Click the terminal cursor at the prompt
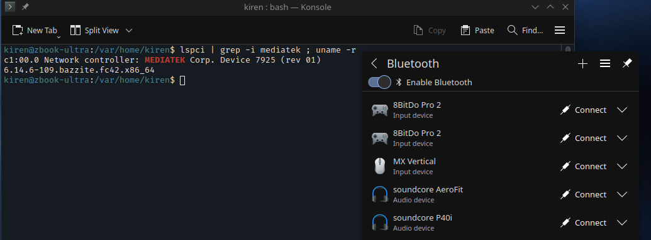The height and width of the screenshot is (240, 651). coord(182,80)
